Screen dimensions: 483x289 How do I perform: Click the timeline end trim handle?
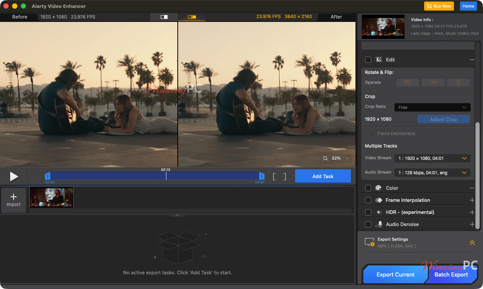(x=262, y=176)
